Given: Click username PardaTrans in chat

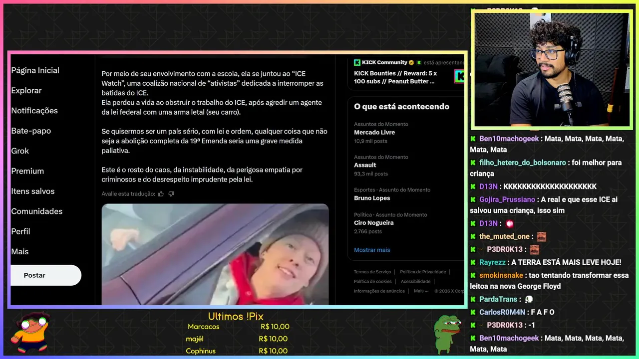Looking at the screenshot, I should tap(498, 299).
